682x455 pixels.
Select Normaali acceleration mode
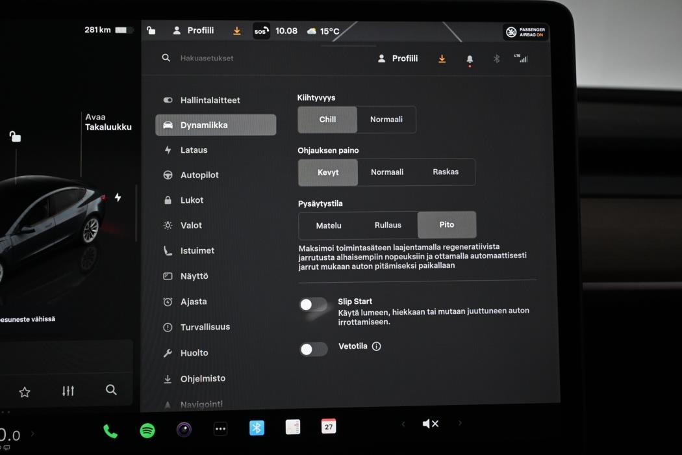[x=386, y=120]
